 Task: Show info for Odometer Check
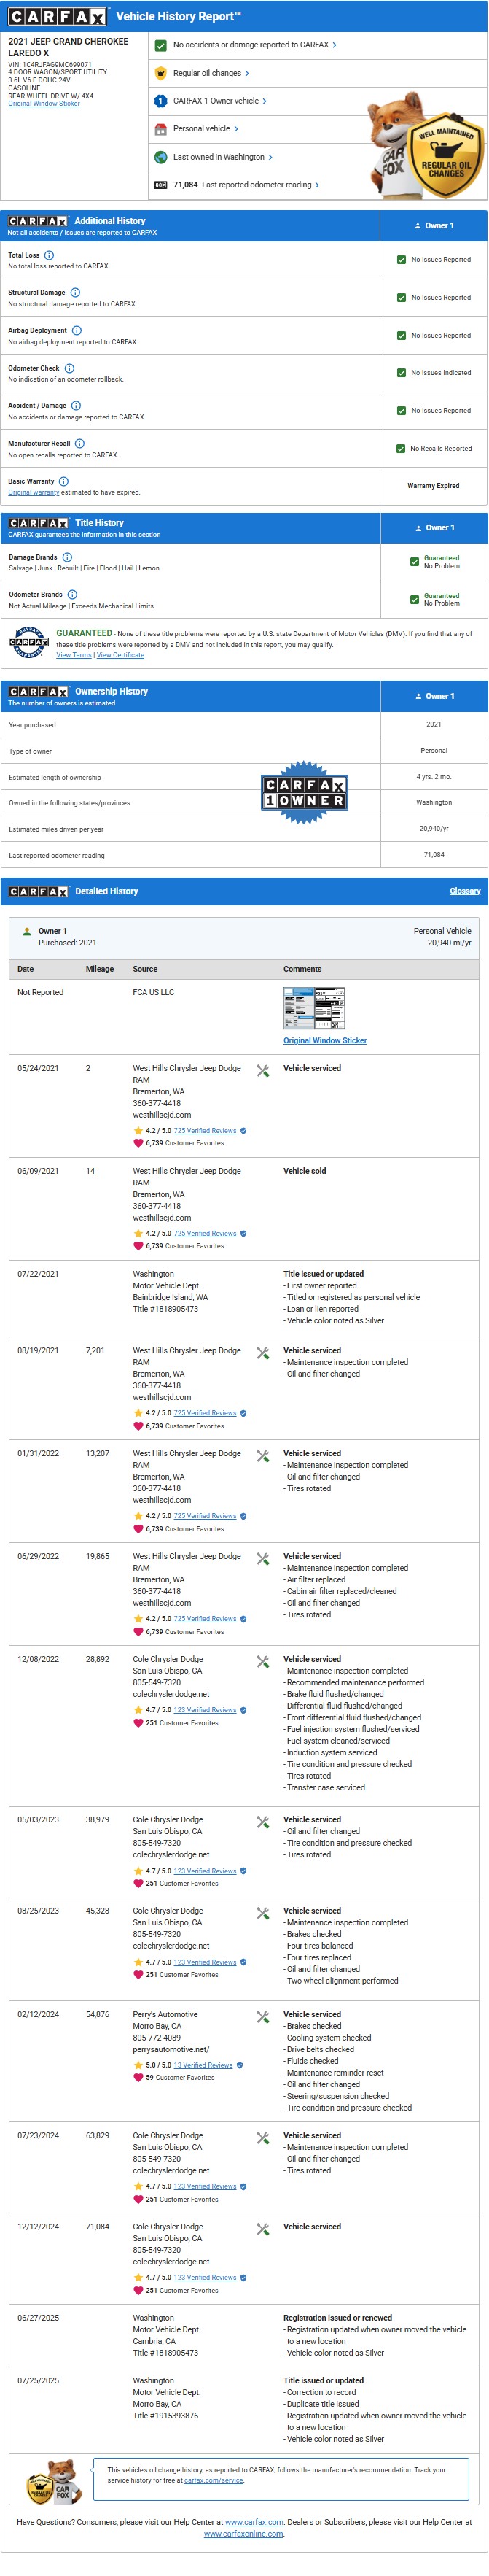coord(69,368)
